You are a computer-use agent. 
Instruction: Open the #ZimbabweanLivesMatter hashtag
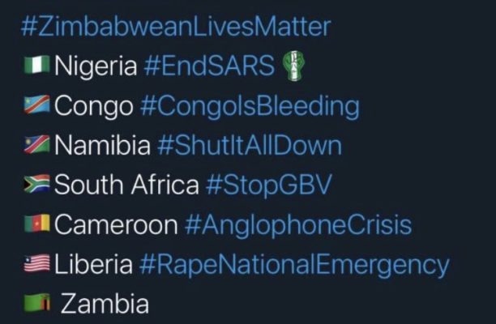[x=176, y=27]
